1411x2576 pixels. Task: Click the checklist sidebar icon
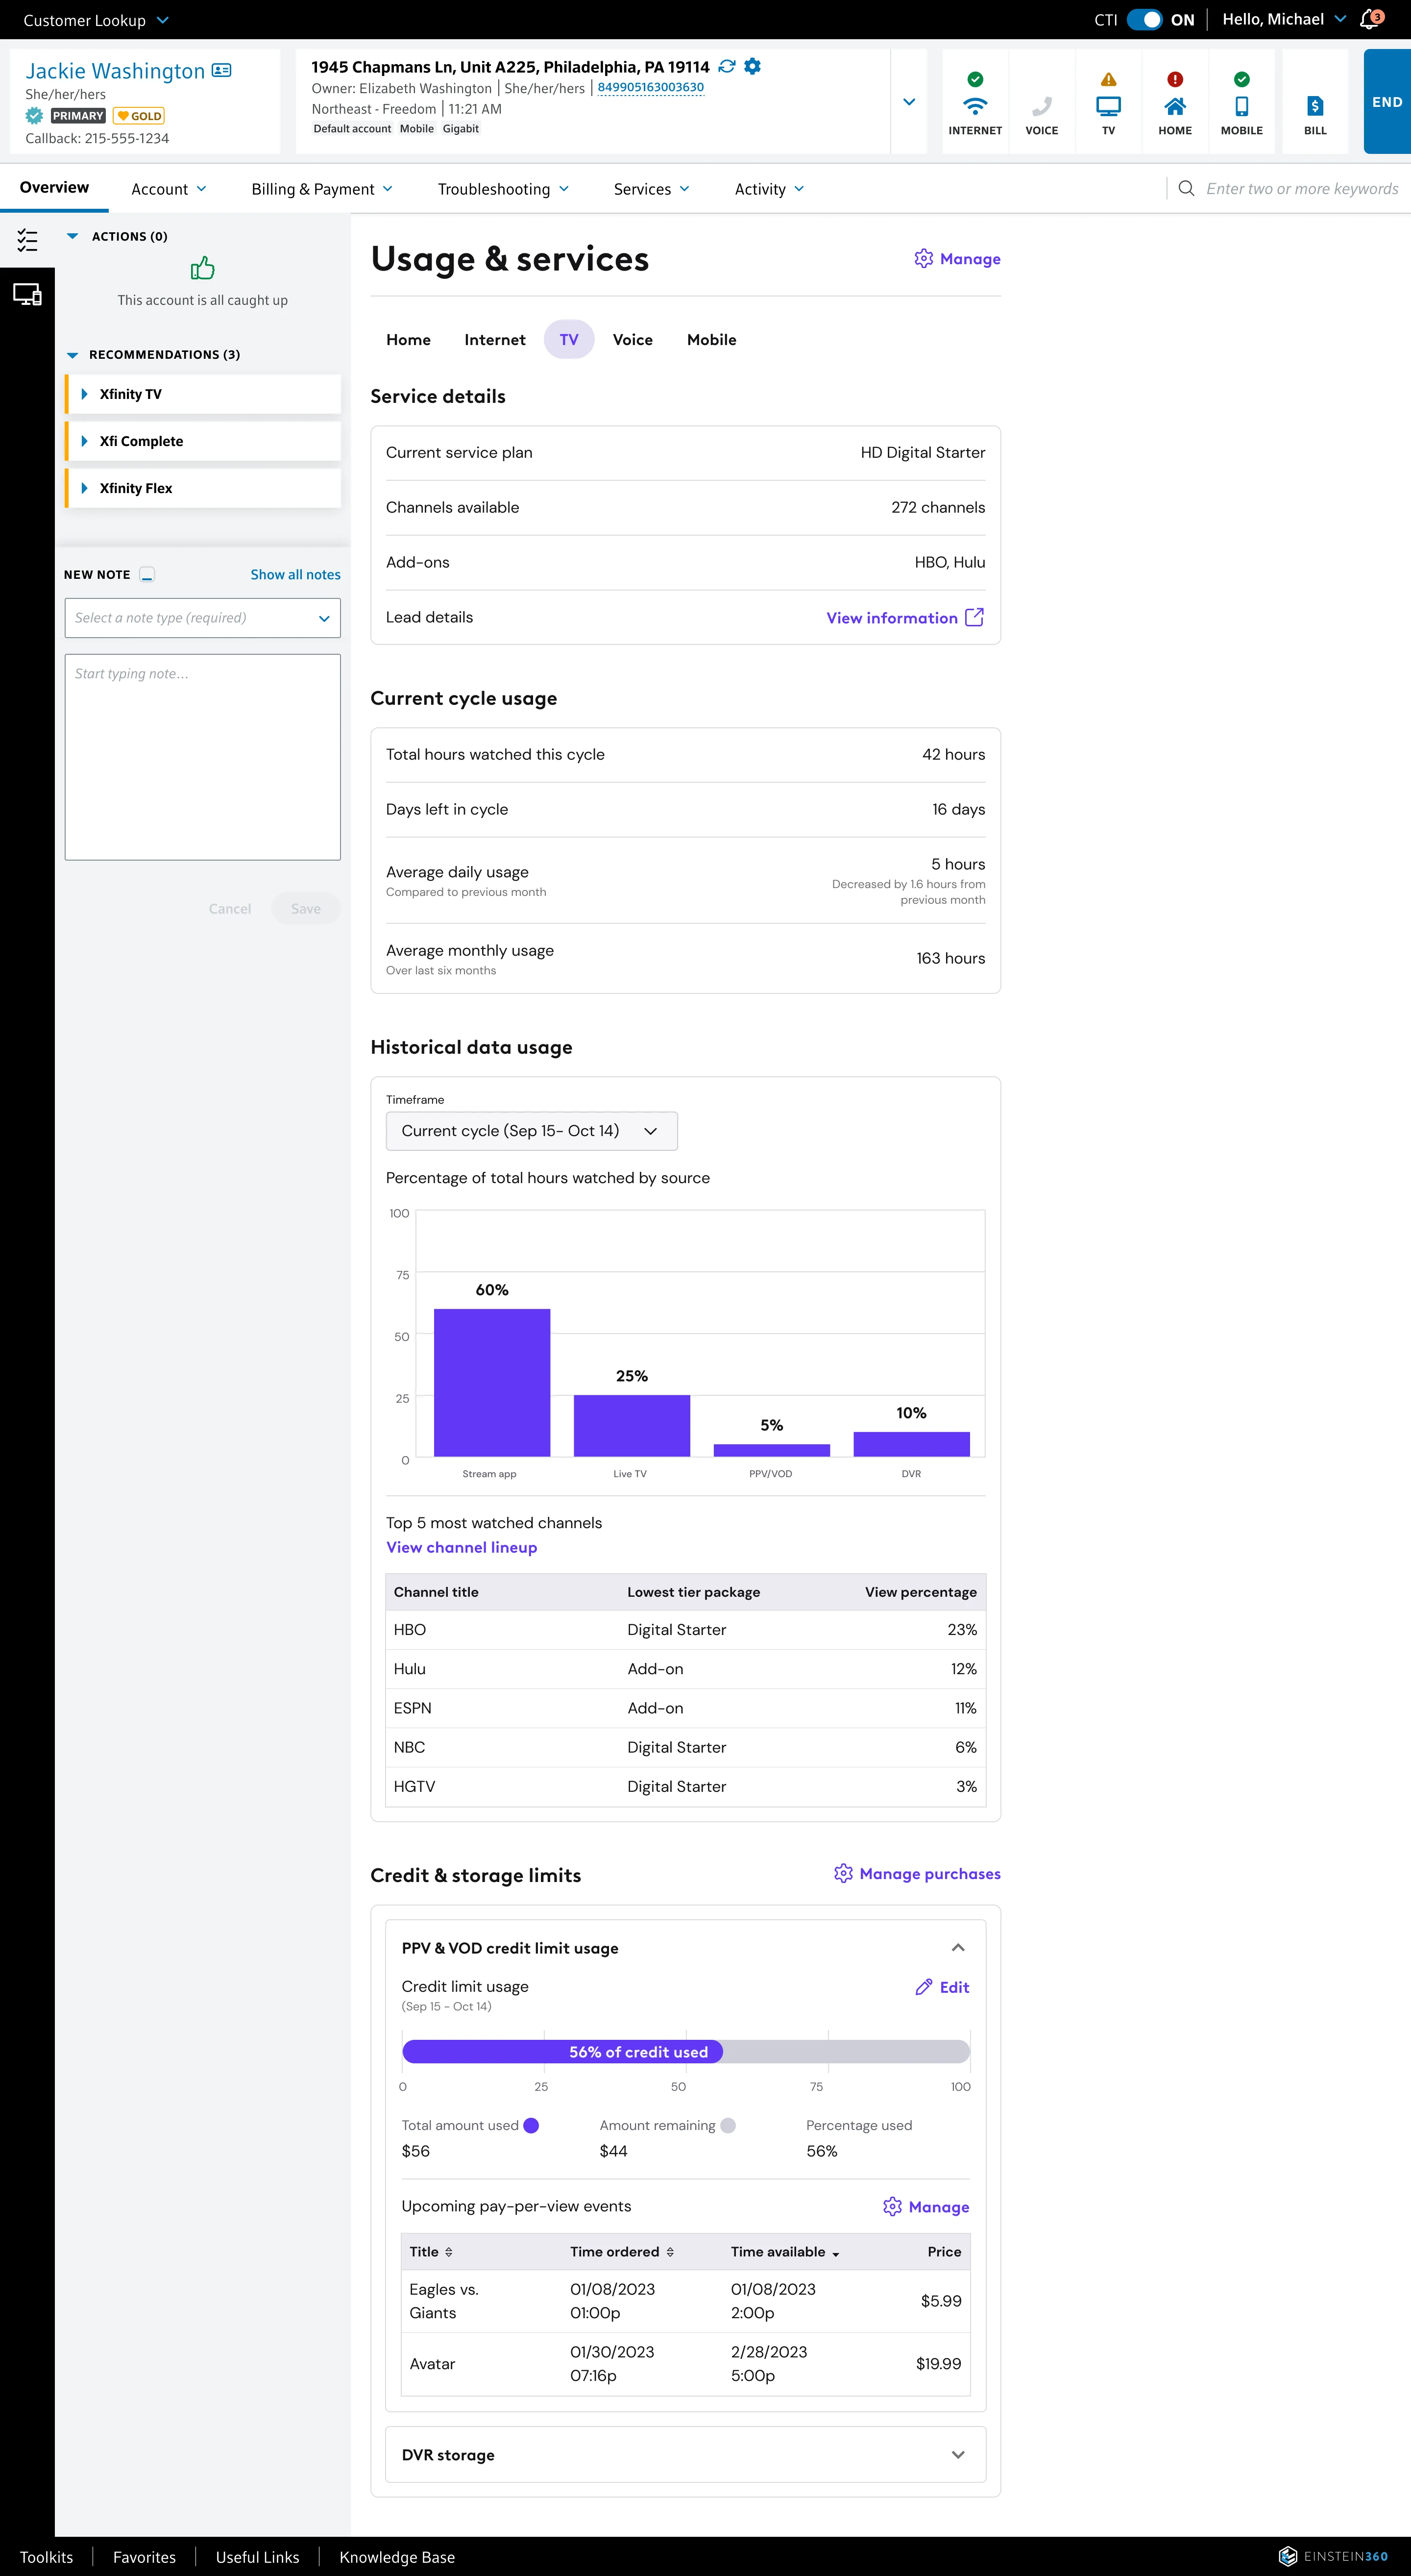click(x=27, y=240)
